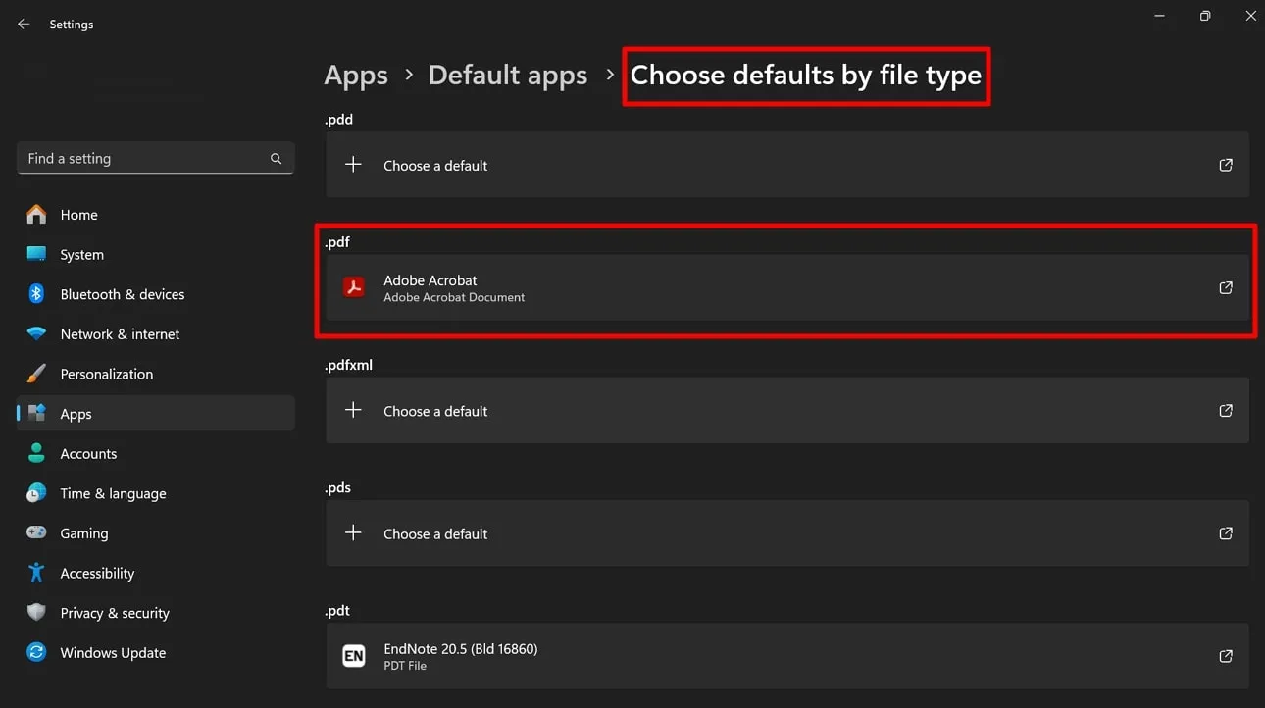The image size is (1265, 708).
Task: Open the Default apps breadcrumb link
Action: (507, 75)
